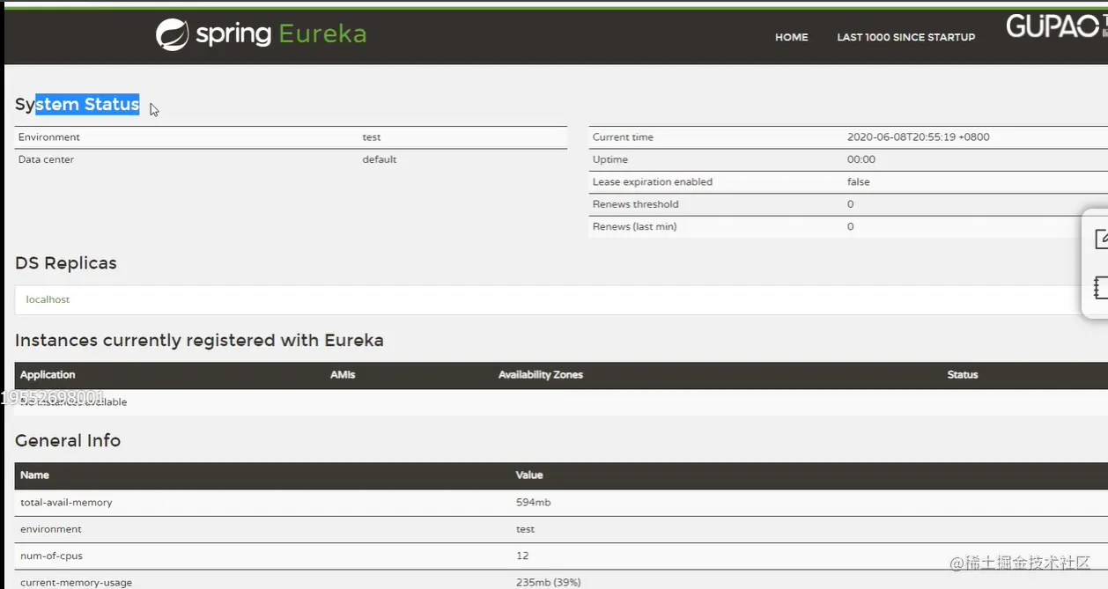Click the 'default' data center value

tap(380, 159)
